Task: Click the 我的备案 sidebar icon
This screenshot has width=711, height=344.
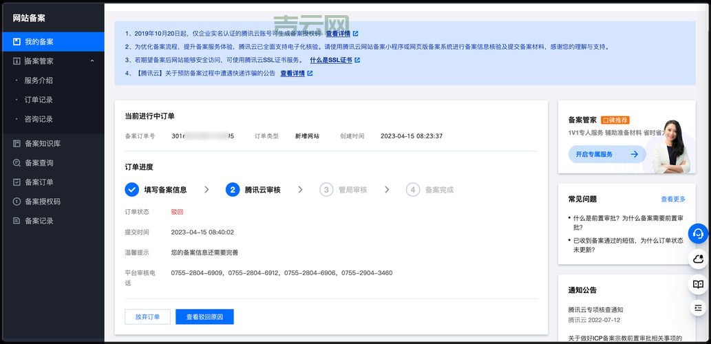Action: pyautogui.click(x=17, y=42)
